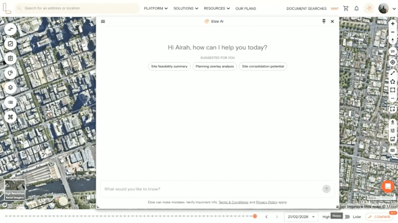Choose the Site feasibility summary suggestion
This screenshot has width=398, height=223.
point(169,66)
